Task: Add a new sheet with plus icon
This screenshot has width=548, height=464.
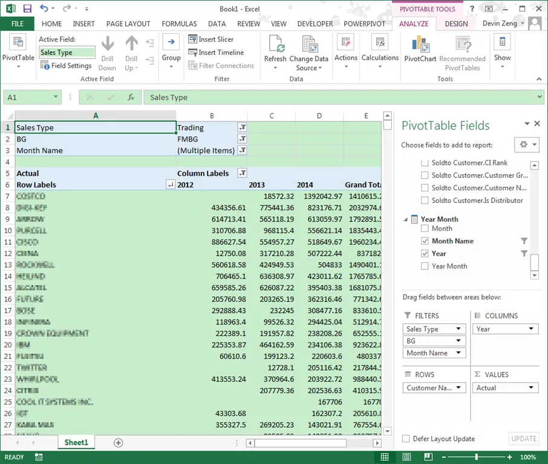Action: (119, 443)
